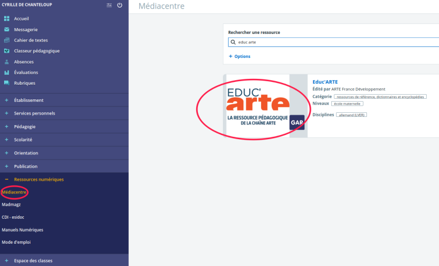Click the Rubriques icon
This screenshot has width=439, height=266.
pos(6,83)
